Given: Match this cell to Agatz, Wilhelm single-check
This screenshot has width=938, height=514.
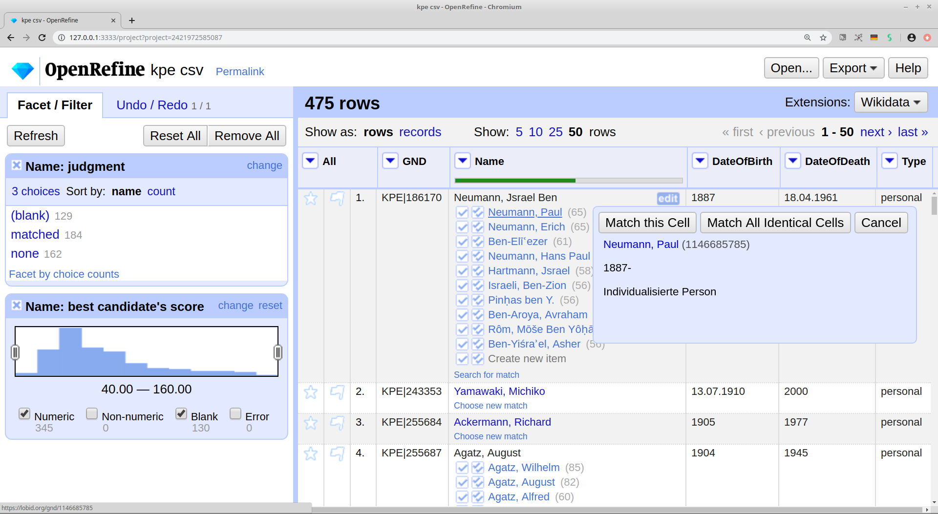Looking at the screenshot, I should click(x=462, y=468).
